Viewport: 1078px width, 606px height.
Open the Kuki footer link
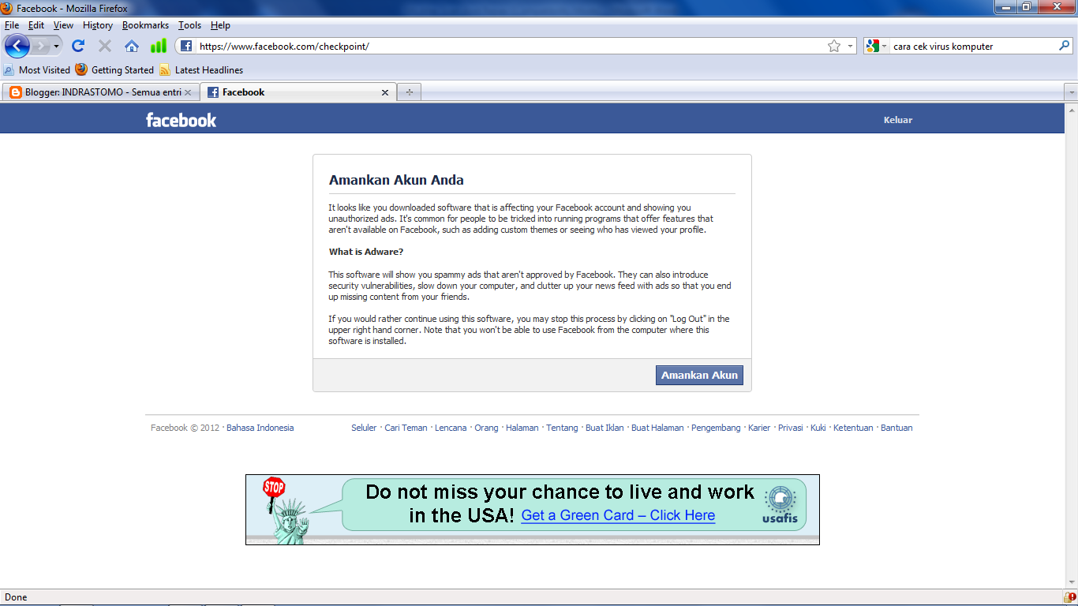click(818, 428)
